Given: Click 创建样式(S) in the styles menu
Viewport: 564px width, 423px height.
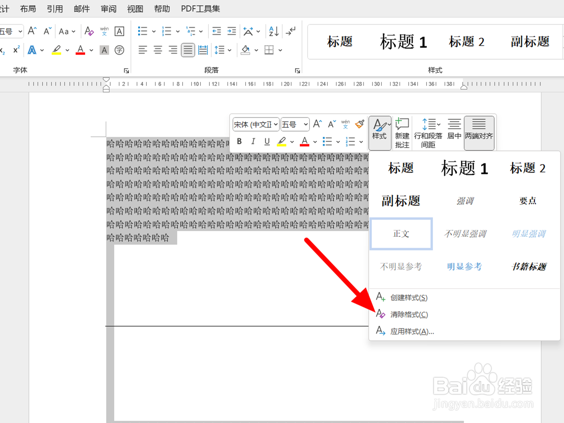Looking at the screenshot, I should (408, 297).
